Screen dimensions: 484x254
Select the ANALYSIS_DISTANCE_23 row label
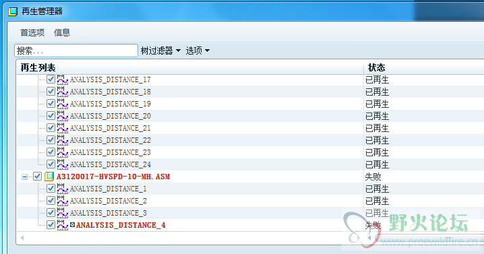(110, 152)
